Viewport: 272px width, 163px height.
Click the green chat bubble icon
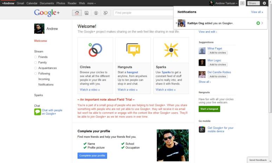tap(38, 112)
